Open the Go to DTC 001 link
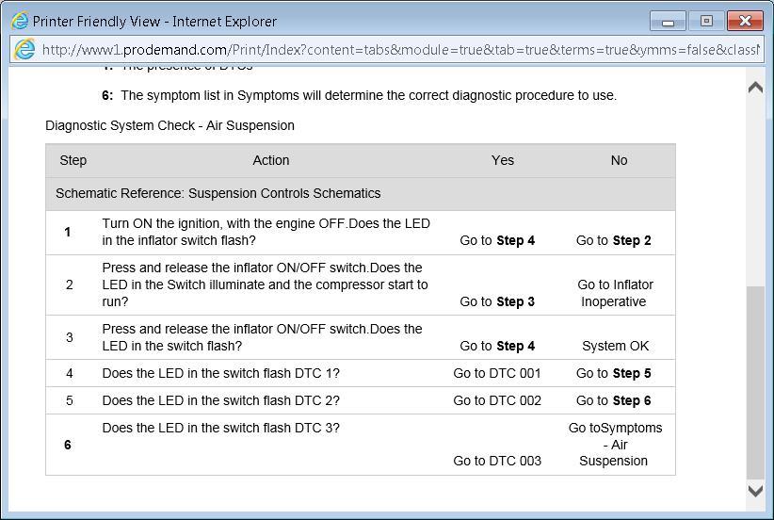The width and height of the screenshot is (774, 520). (497, 373)
